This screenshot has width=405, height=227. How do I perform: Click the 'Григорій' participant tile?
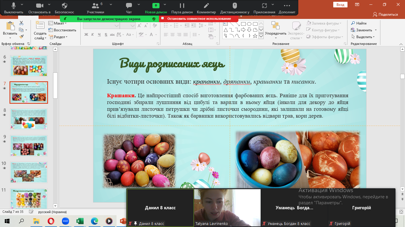point(361,207)
